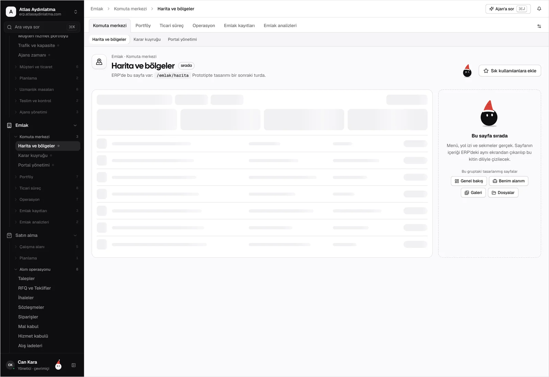Open Mal kabul in the sidebar
The height and width of the screenshot is (377, 549).
(x=48, y=327)
